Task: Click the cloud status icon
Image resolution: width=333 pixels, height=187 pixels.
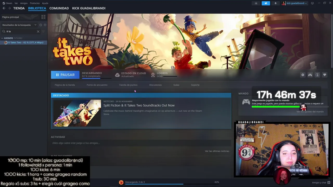Action: (117, 75)
